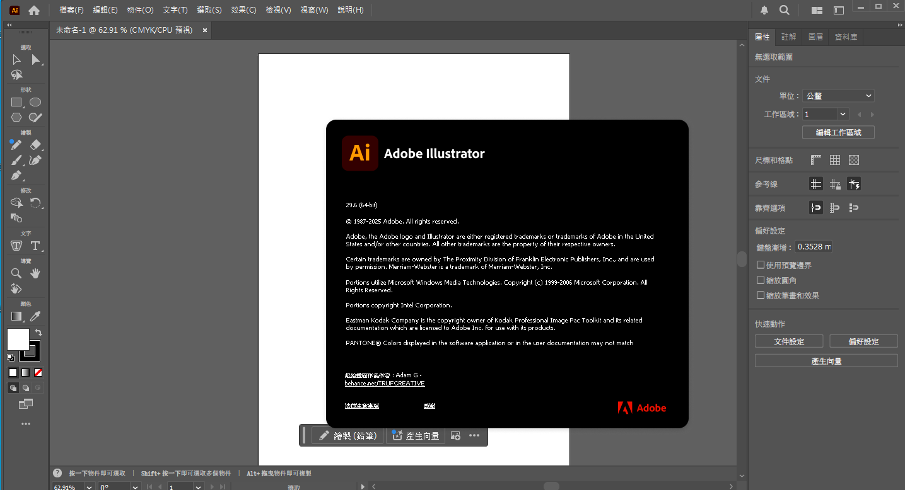Switch to 圖層 tab
The height and width of the screenshot is (490, 905).
[815, 37]
